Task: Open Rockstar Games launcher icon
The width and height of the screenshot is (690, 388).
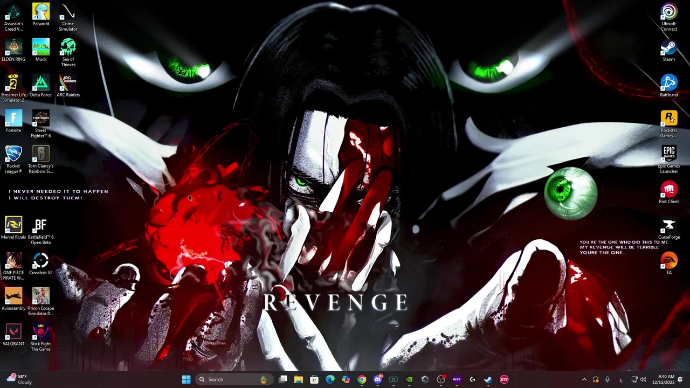Action: pyautogui.click(x=669, y=124)
